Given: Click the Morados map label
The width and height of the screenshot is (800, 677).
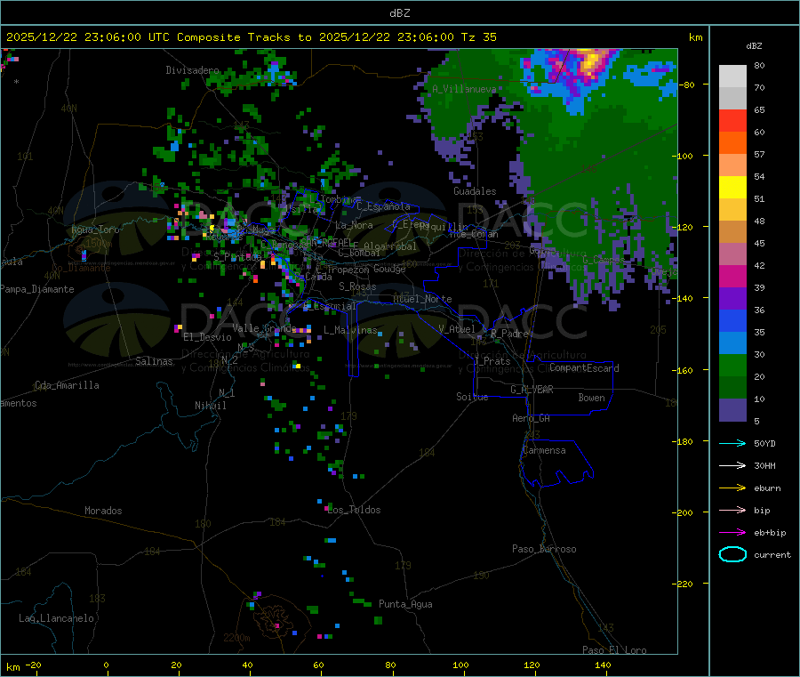Looking at the screenshot, I should click(103, 511).
